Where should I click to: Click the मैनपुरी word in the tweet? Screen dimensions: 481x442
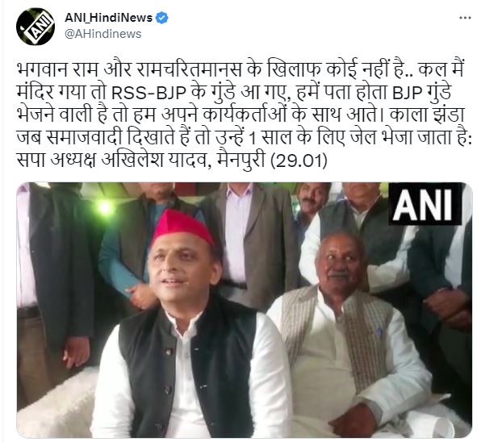point(240,161)
